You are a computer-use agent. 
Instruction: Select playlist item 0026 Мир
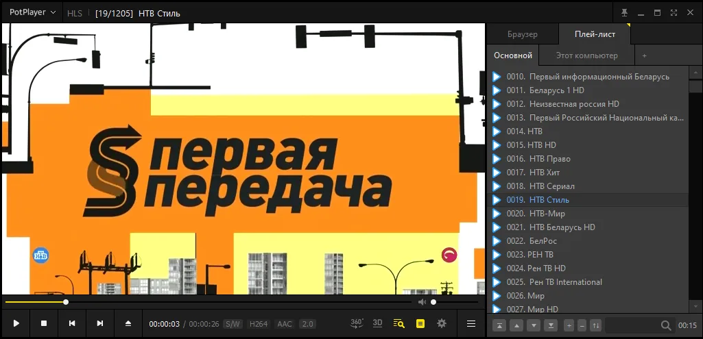(588, 296)
